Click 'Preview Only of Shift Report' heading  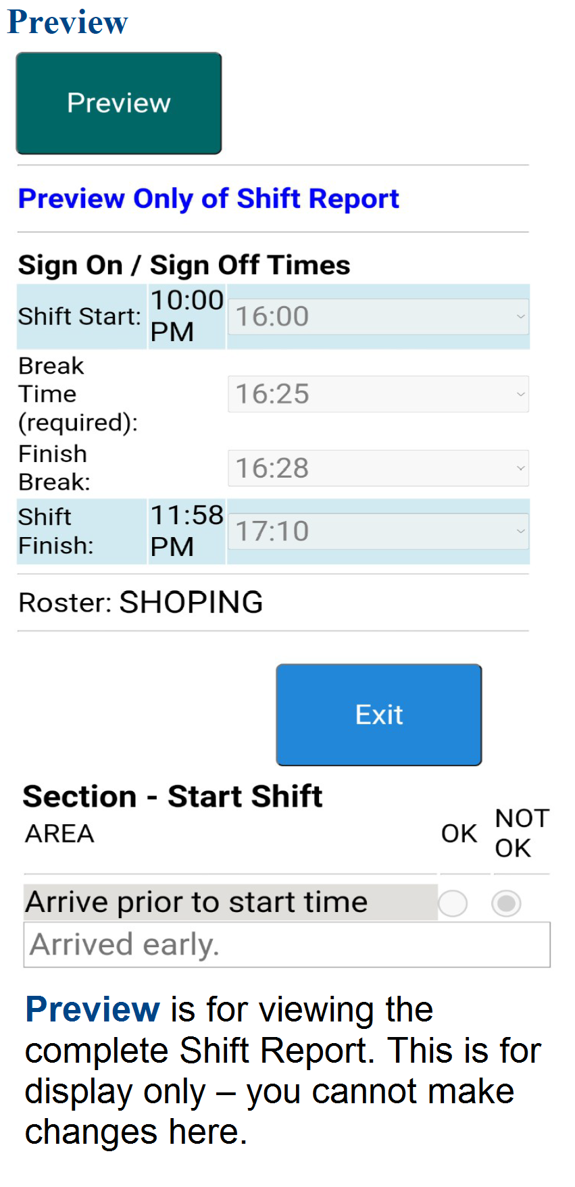[208, 199]
